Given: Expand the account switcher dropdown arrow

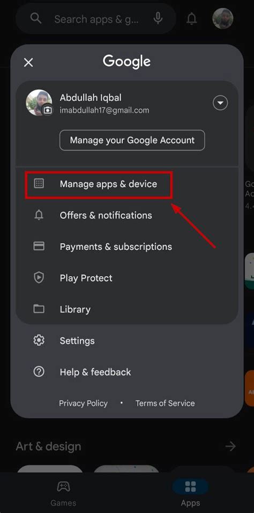Looking at the screenshot, I should [x=220, y=103].
